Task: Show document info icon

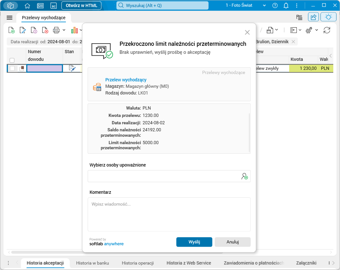Action: (34, 30)
